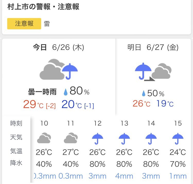193x184 pixels.
Task: Click the 村上市の警報・注意報 heading
Action: pos(43,6)
